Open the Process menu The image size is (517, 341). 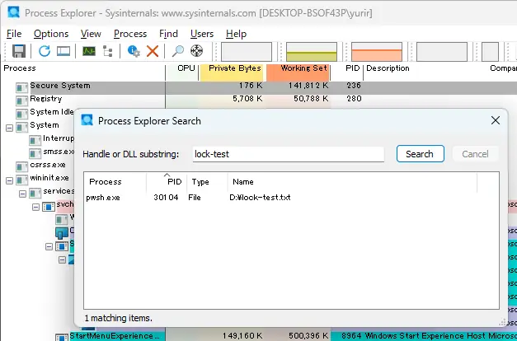pyautogui.click(x=130, y=34)
